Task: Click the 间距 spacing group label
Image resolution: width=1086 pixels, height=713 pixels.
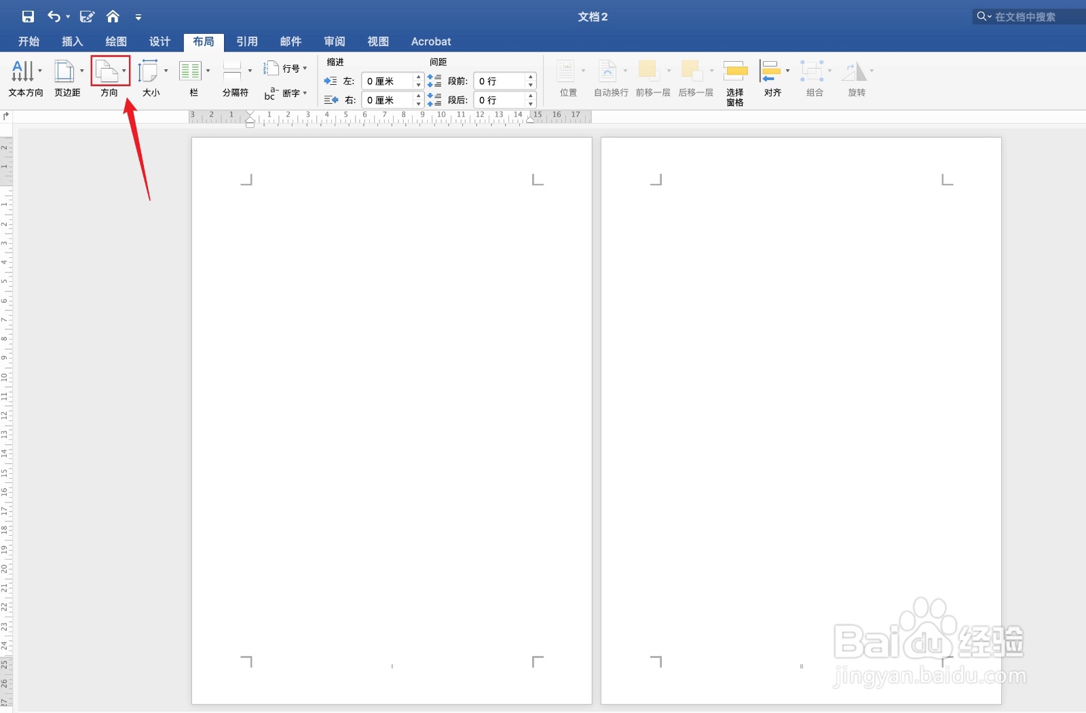Action: click(x=438, y=62)
